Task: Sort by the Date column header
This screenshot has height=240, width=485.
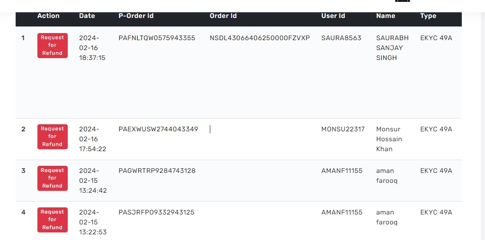Action: pyautogui.click(x=87, y=16)
